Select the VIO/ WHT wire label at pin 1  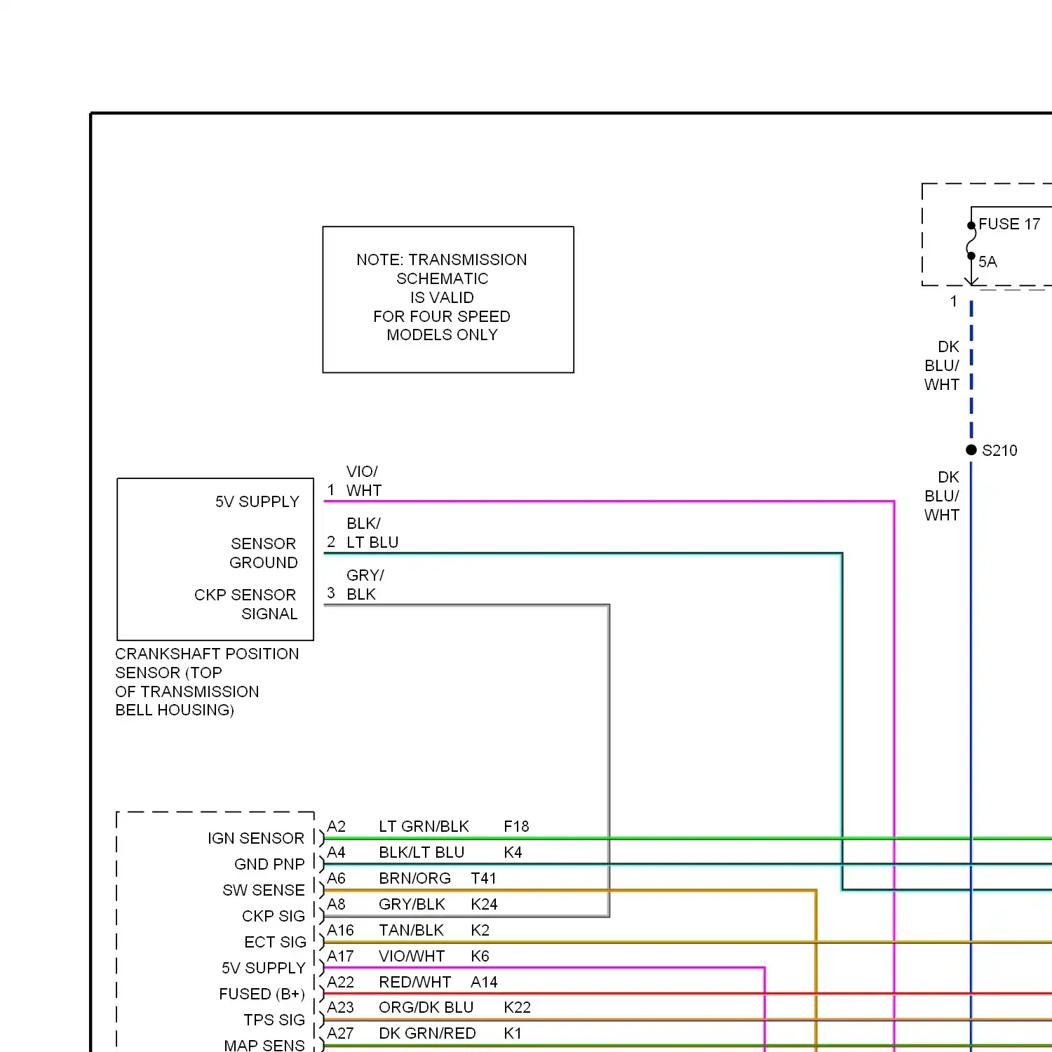[364, 481]
